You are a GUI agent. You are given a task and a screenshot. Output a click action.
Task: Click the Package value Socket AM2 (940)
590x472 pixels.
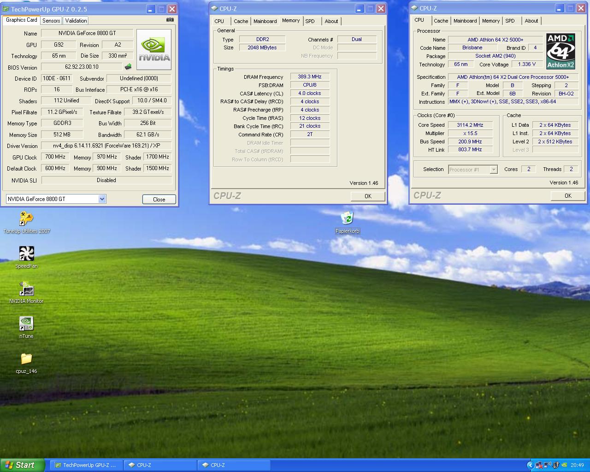[496, 56]
